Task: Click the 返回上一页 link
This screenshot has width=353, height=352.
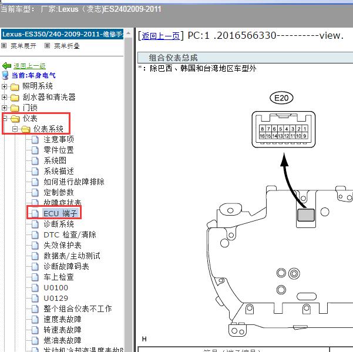Action: [x=160, y=36]
